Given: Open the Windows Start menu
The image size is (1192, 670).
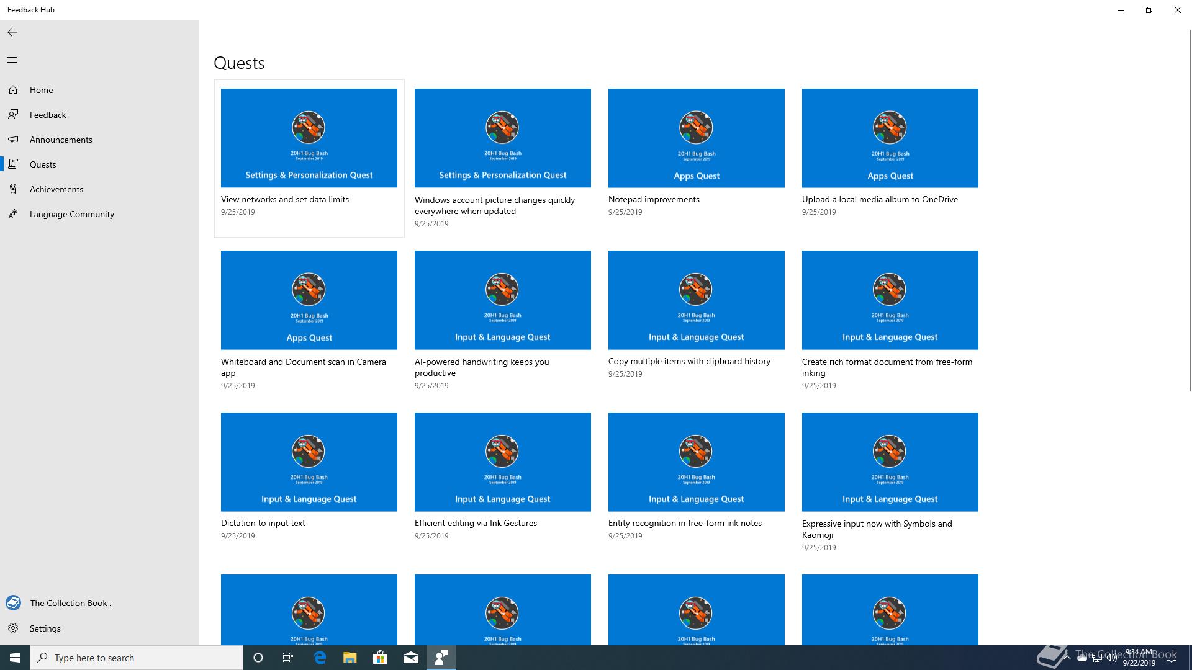Looking at the screenshot, I should (15, 658).
